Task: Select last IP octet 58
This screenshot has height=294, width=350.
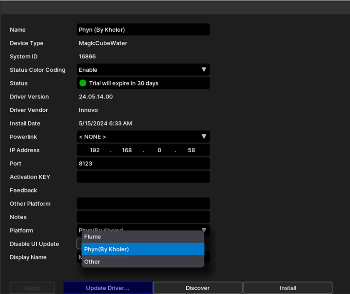Action: pyautogui.click(x=191, y=150)
